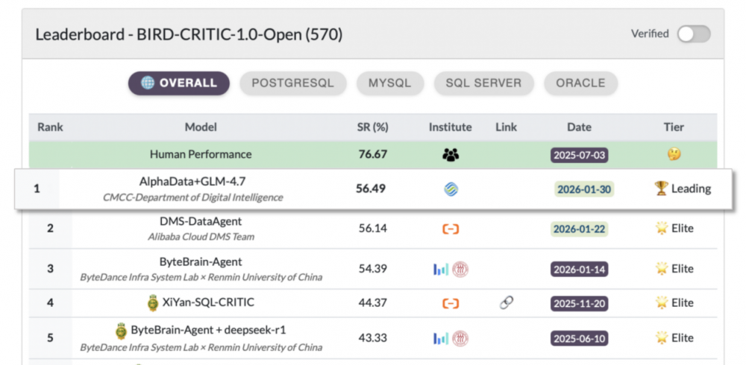
Task: Click Alibaba Cloud logo for DMS-DataAgent
Action: [451, 229]
